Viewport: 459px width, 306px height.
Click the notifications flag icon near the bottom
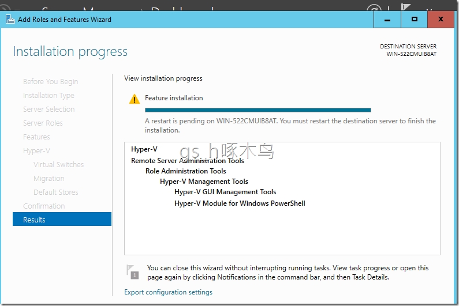[x=132, y=272]
